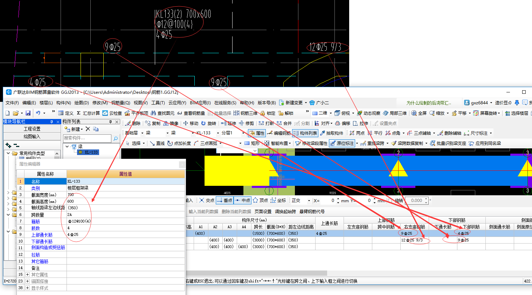The image size is (532, 295).
Task: Toggle 垂点 perpendicular snap
Action: [x=224, y=200]
